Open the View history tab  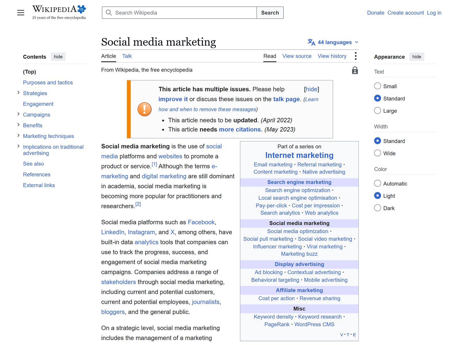(x=332, y=56)
